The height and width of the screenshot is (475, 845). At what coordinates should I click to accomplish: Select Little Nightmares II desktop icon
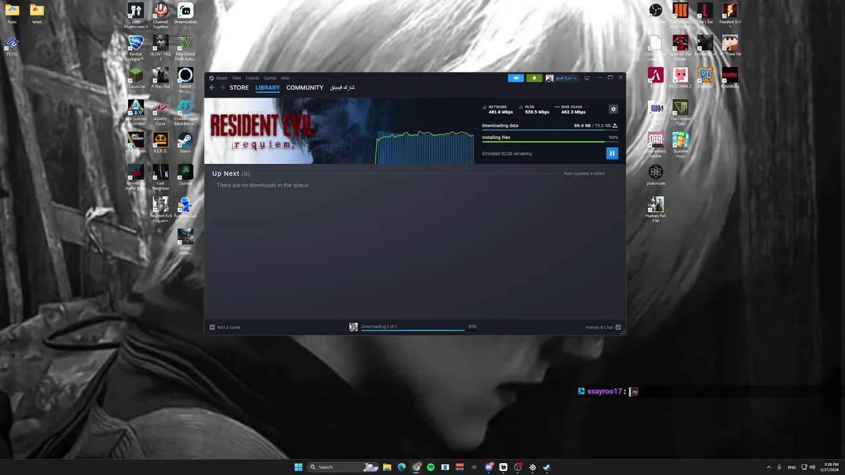pos(136,16)
